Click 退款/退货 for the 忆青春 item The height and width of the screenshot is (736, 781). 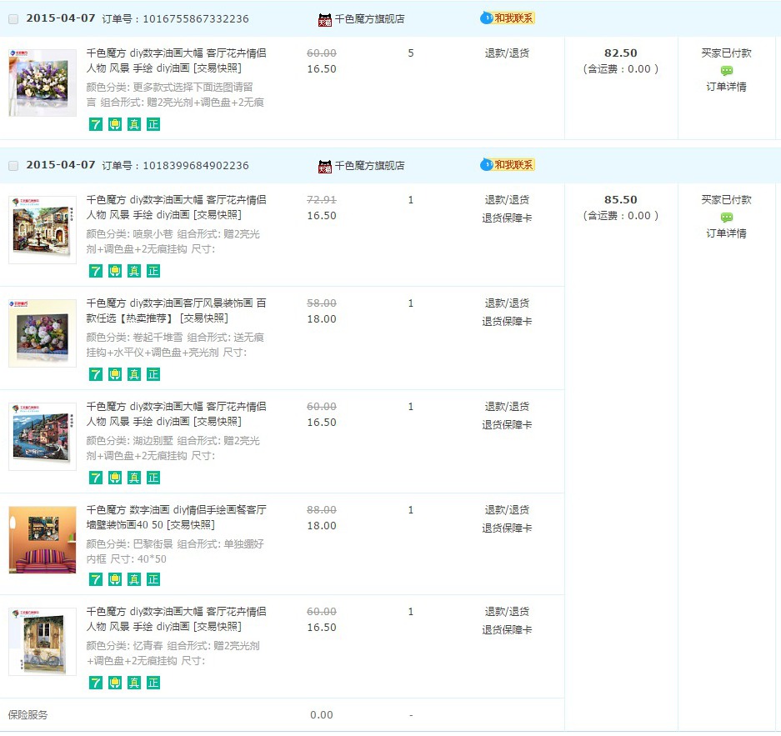pos(507,612)
